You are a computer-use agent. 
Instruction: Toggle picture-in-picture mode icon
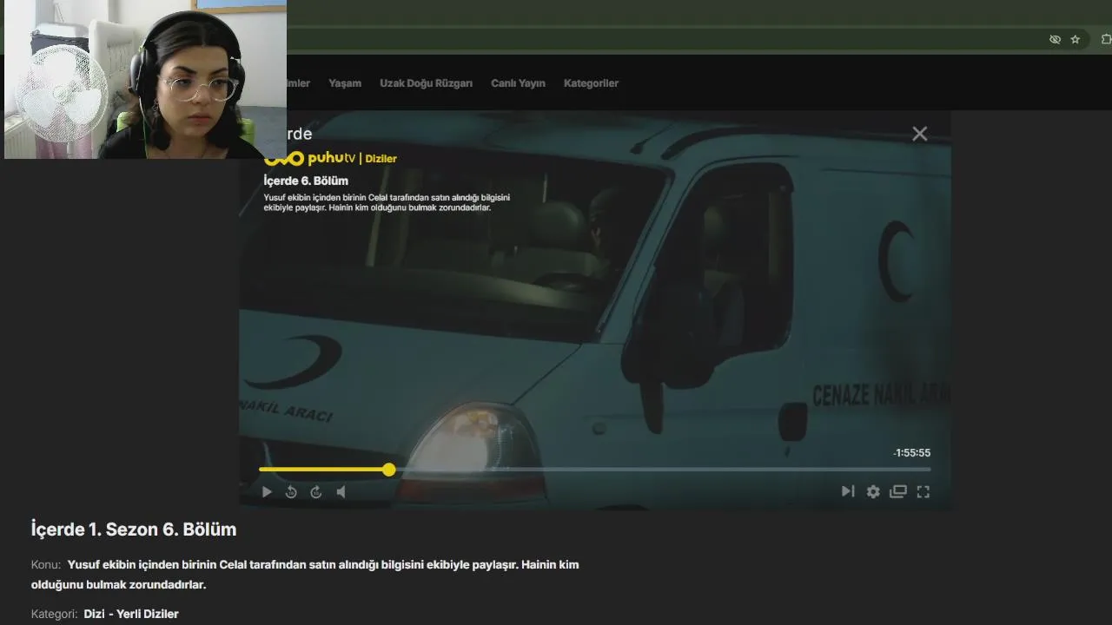point(898,491)
